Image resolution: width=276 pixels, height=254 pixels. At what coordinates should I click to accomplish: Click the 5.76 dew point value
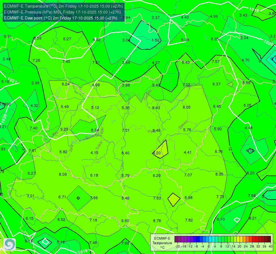(x=187, y=130)
